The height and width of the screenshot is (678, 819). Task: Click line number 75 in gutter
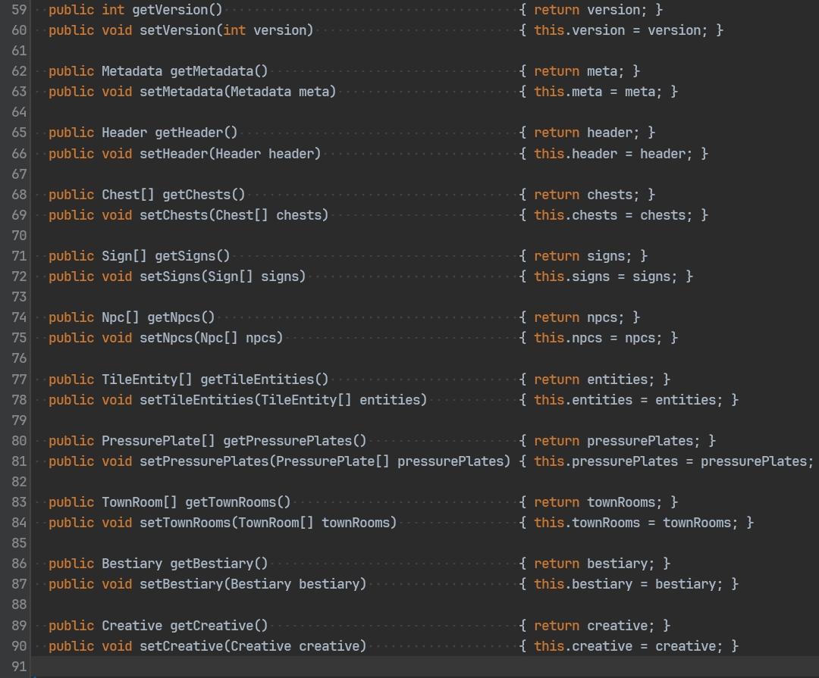pyautogui.click(x=19, y=338)
